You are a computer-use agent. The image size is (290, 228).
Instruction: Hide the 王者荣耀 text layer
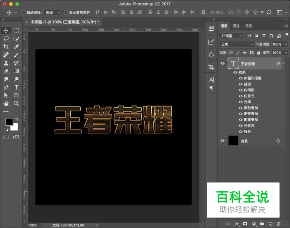coord(223,63)
